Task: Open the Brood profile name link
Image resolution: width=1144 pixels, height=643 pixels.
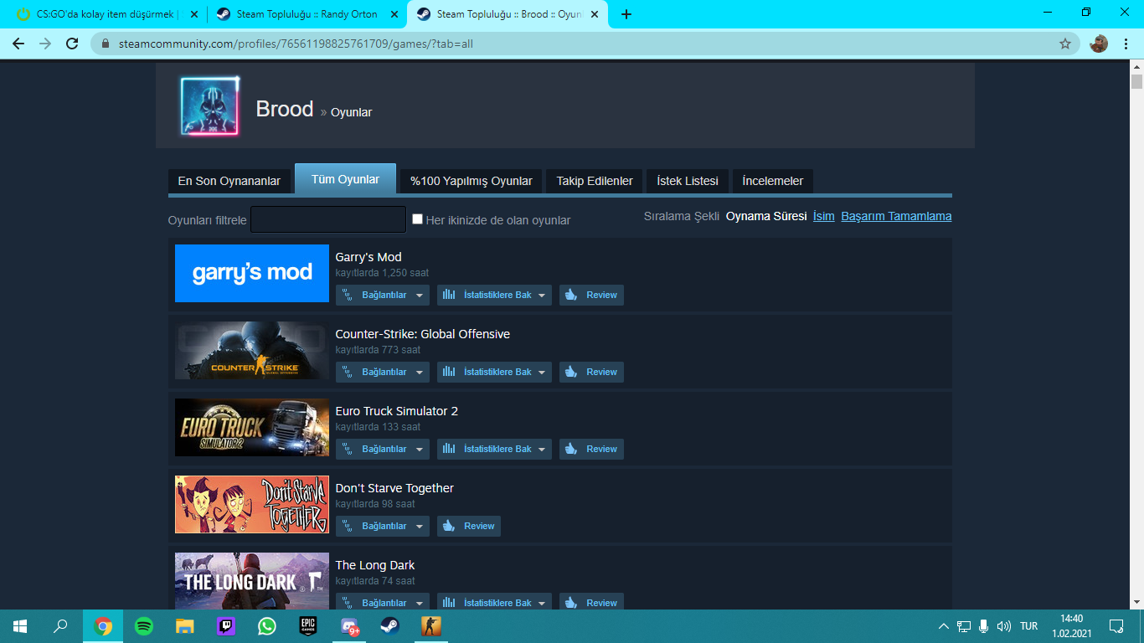Action: (x=285, y=110)
